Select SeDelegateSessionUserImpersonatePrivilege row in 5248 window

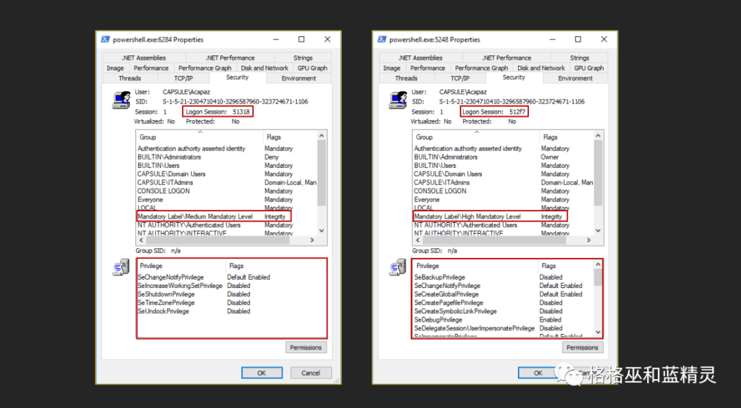click(x=504, y=328)
